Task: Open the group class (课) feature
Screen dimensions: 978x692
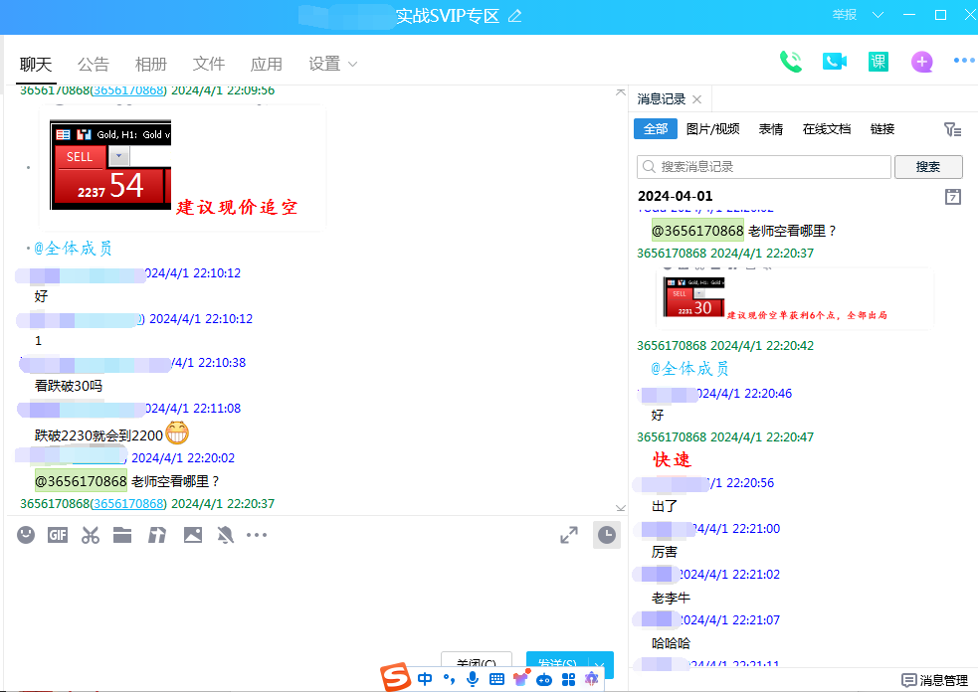Action: [x=878, y=62]
